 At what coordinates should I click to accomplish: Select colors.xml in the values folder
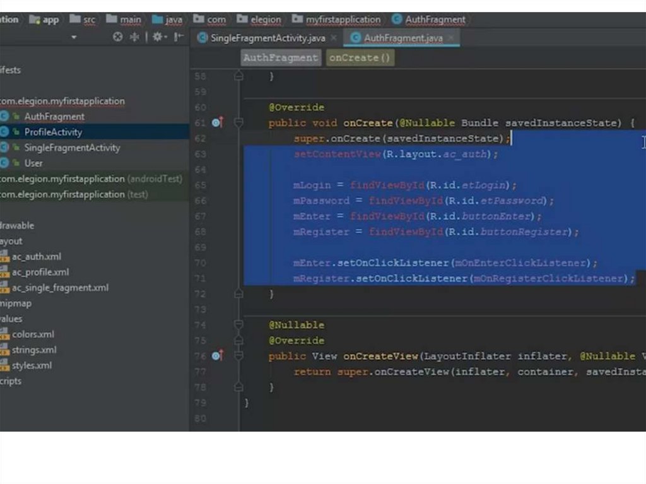[33, 334]
